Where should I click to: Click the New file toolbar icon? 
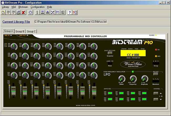tap(3, 12)
